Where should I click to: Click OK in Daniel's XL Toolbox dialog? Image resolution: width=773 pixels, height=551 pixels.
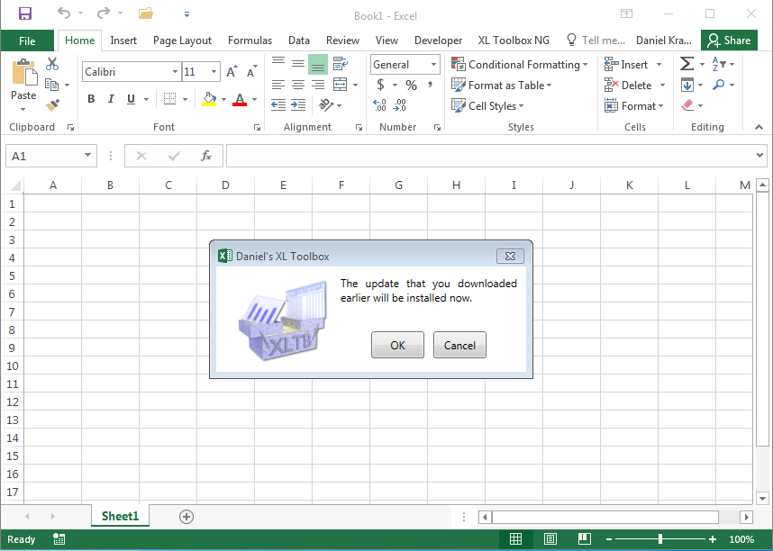click(397, 345)
